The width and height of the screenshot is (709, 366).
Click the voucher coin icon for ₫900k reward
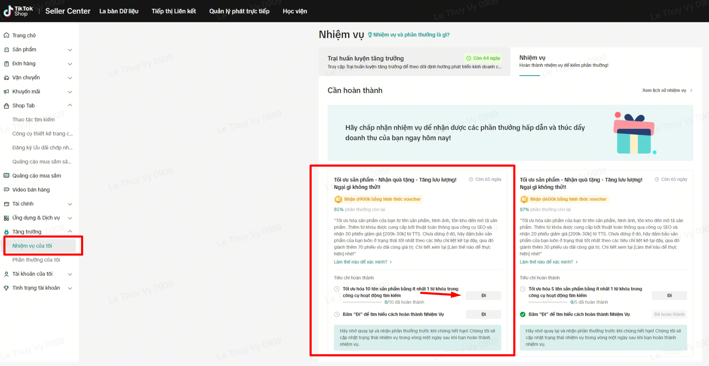(x=338, y=199)
